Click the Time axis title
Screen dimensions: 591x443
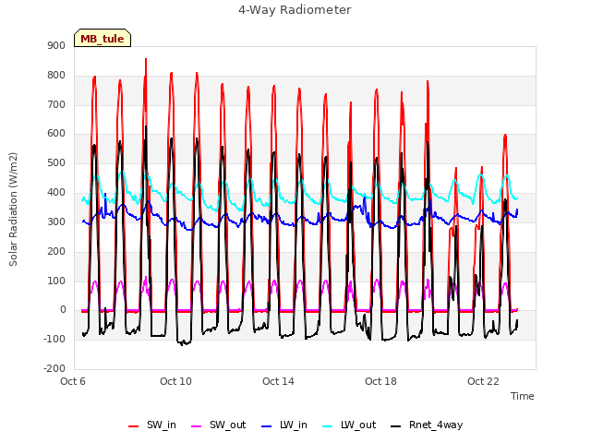[x=523, y=396]
